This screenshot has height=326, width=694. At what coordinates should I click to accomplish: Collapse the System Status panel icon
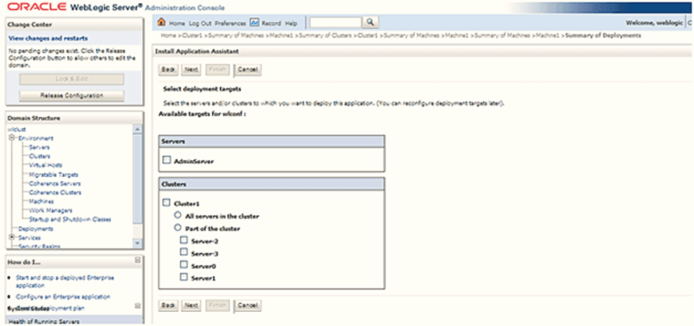pyautogui.click(x=137, y=306)
